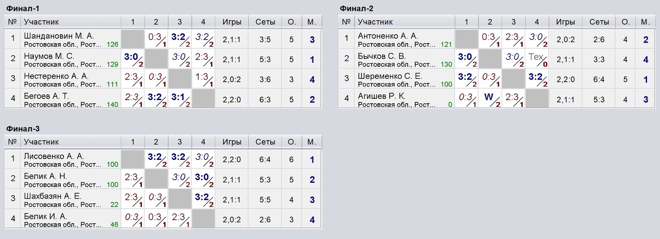Click Белик И. А. participant name
Viewport: 660px width, 239px height.
[45, 216]
